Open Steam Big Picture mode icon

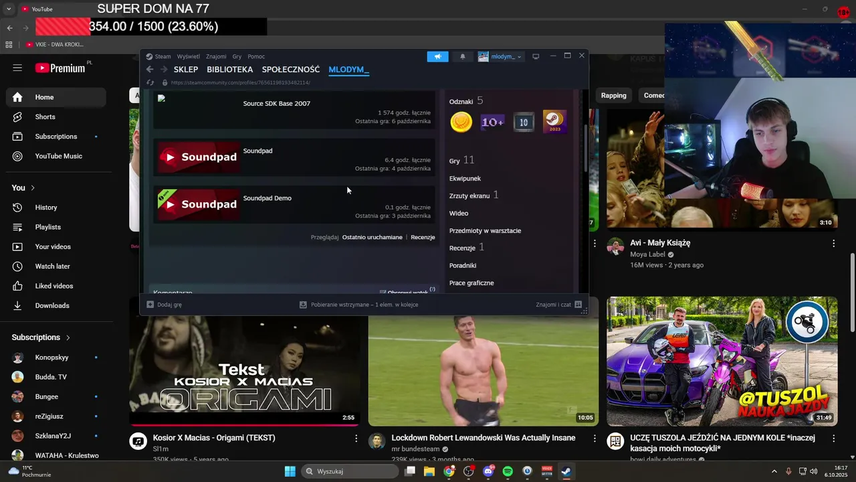point(536,56)
